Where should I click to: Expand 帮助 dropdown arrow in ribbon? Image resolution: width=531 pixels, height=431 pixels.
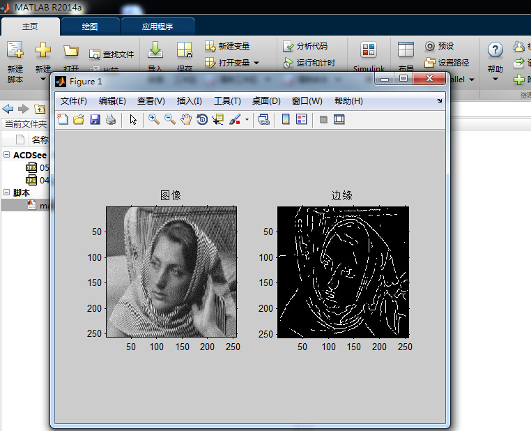click(x=495, y=80)
